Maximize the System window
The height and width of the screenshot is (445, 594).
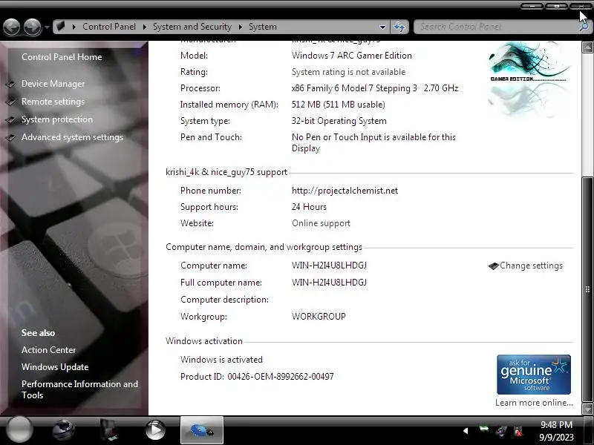556,6
